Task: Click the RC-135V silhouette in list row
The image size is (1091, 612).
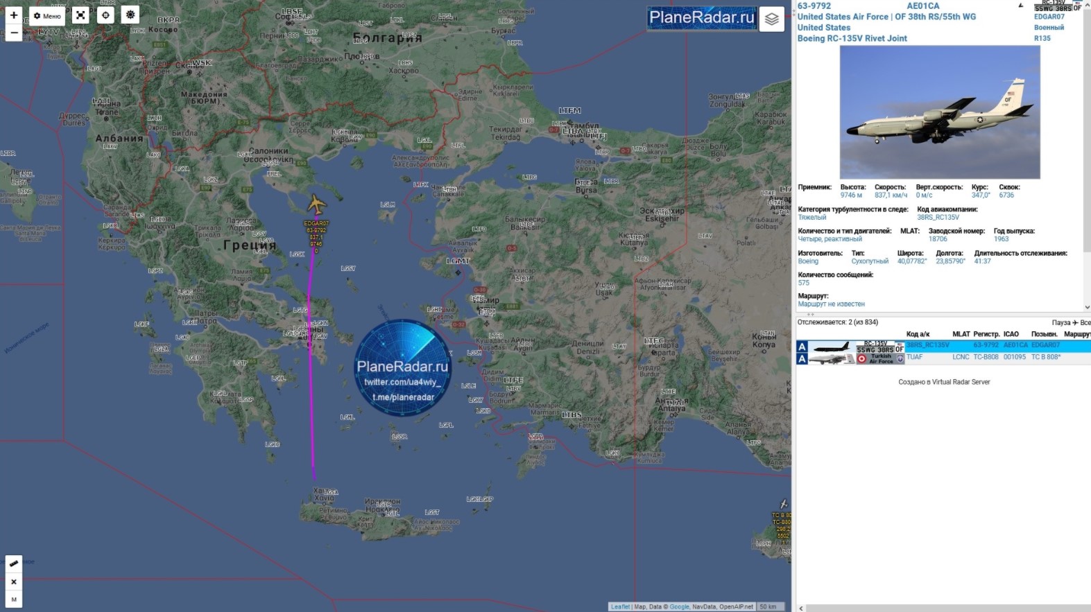Action: [x=832, y=346]
